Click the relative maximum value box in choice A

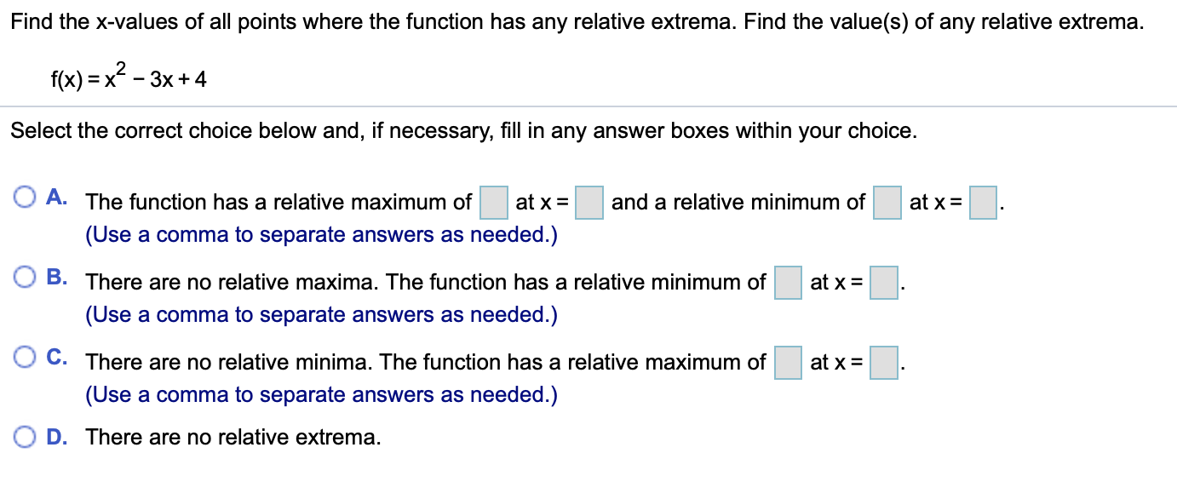[492, 202]
